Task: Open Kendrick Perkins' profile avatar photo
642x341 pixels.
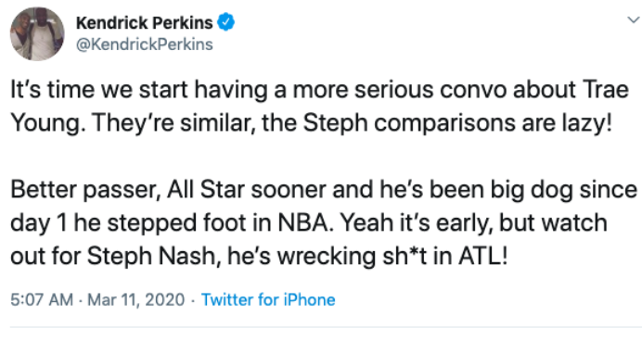Action: tap(37, 34)
